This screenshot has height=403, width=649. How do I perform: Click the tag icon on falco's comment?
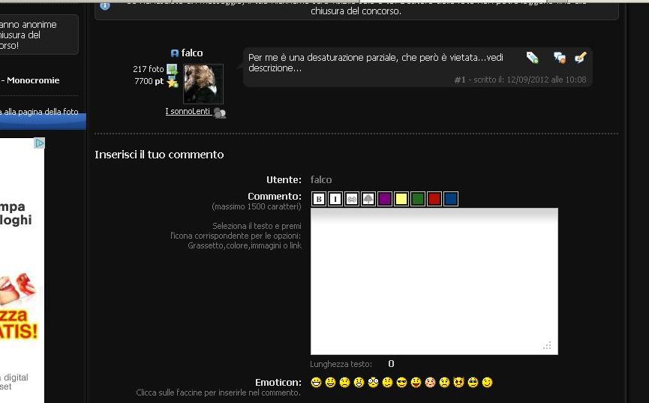pos(532,58)
